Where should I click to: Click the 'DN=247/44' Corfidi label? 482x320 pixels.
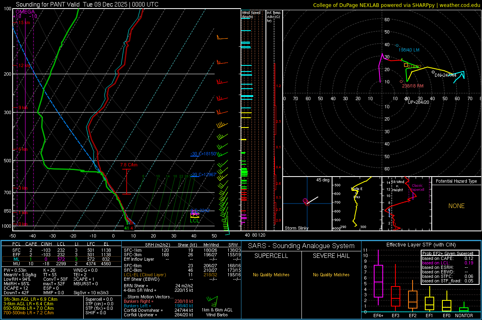click(x=445, y=75)
